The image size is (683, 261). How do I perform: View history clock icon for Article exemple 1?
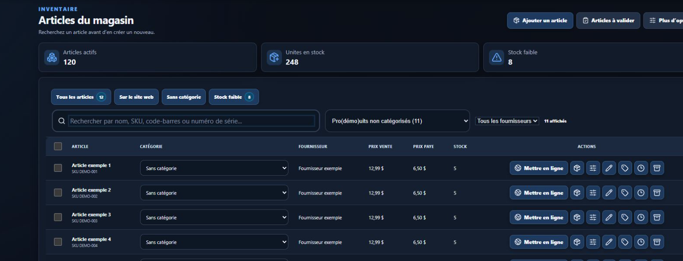(x=641, y=168)
